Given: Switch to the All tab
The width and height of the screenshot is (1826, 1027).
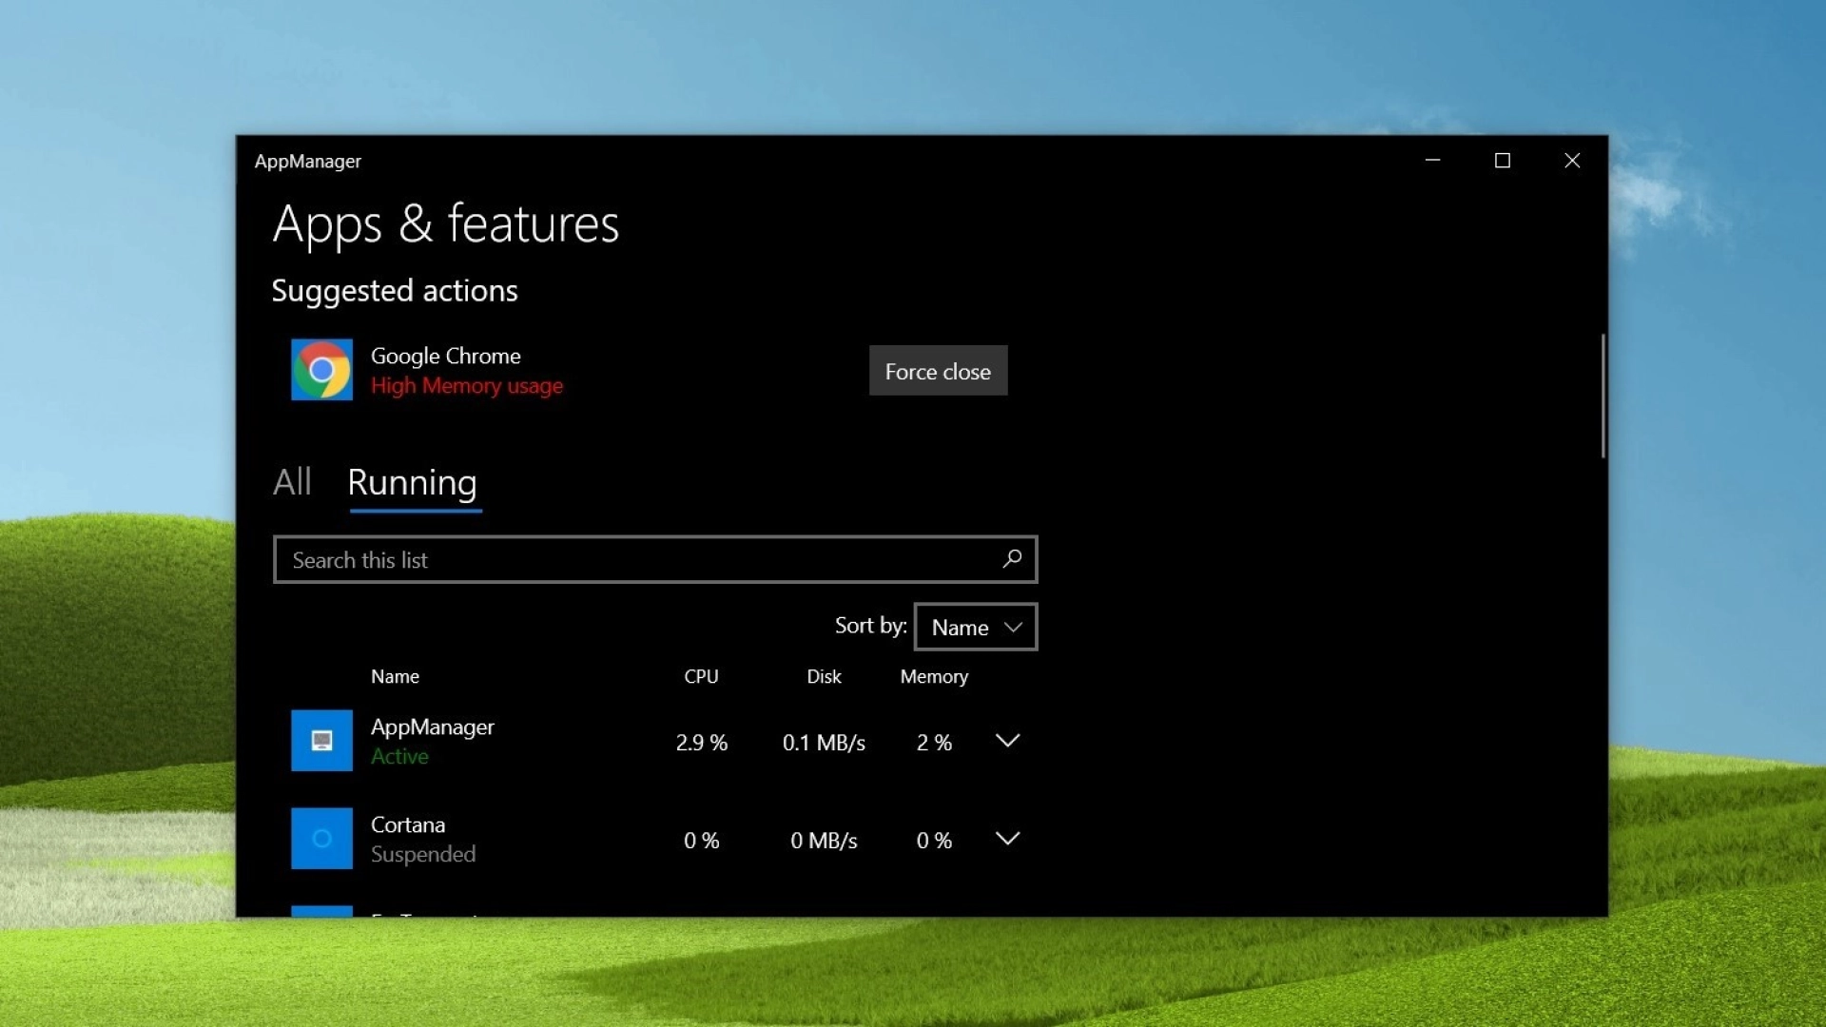Looking at the screenshot, I should (x=292, y=482).
